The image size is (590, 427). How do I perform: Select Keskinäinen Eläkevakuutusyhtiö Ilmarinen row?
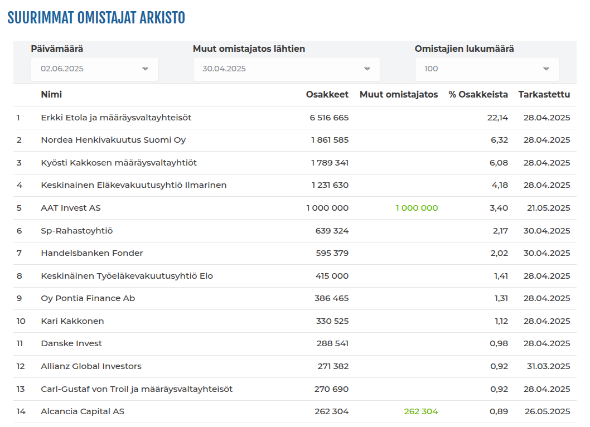(295, 186)
